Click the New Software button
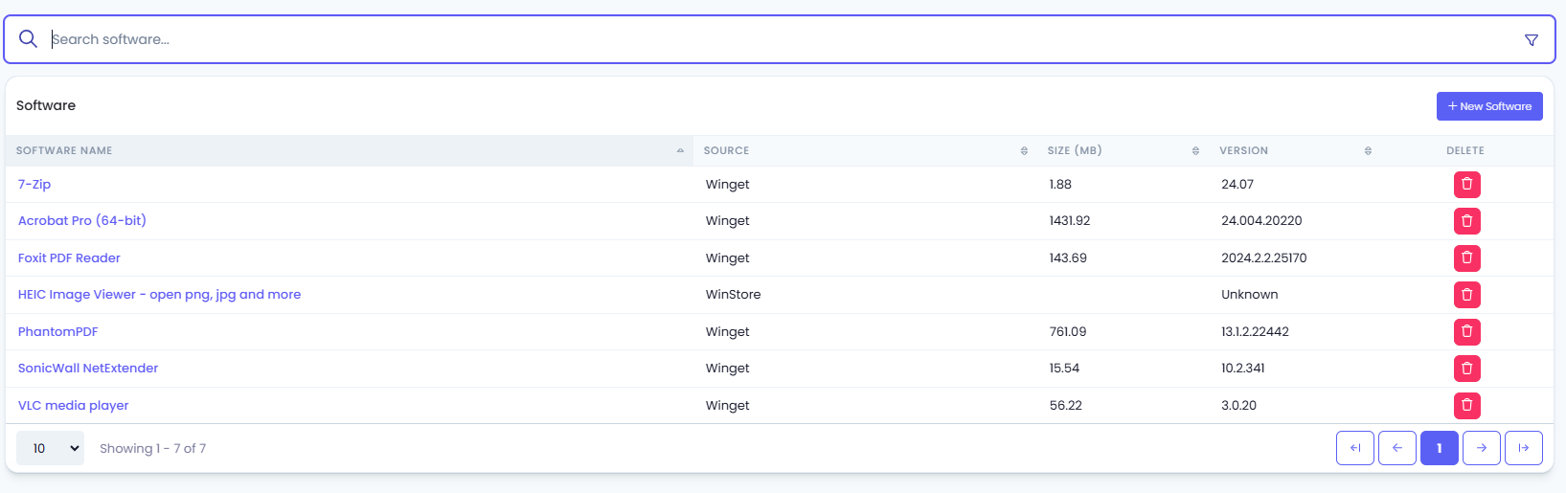 pyautogui.click(x=1489, y=106)
